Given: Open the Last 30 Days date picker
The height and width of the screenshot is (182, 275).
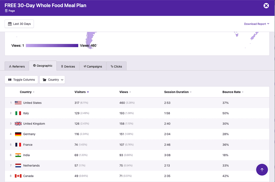Looking at the screenshot, I should pyautogui.click(x=19, y=24).
